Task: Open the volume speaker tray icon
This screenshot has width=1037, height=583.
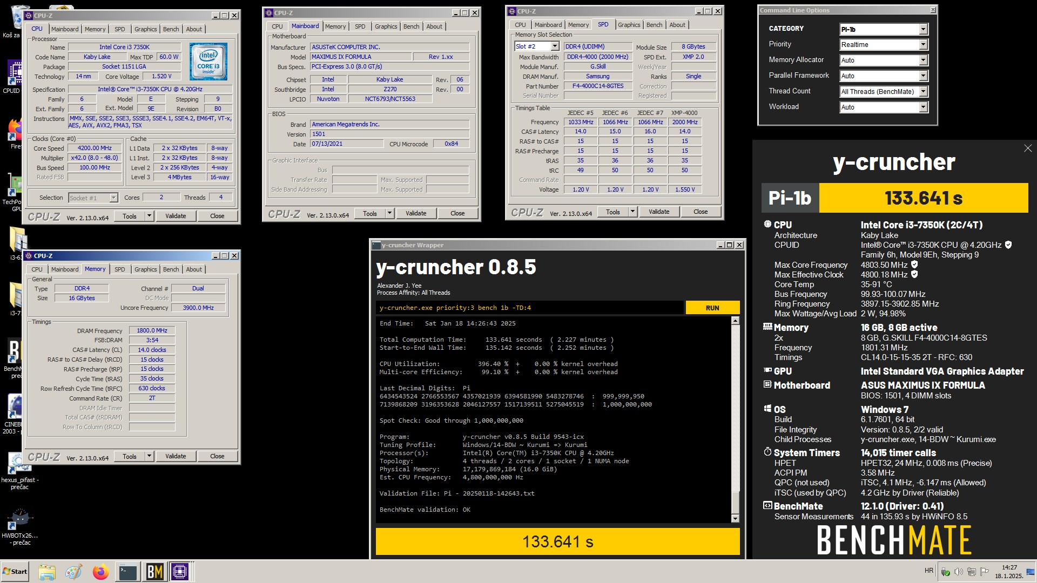Action: pos(958,572)
